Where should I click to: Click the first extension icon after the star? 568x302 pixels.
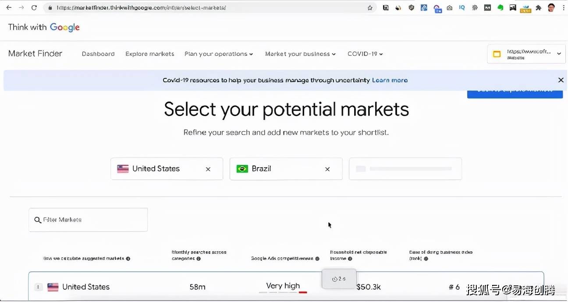point(386,7)
